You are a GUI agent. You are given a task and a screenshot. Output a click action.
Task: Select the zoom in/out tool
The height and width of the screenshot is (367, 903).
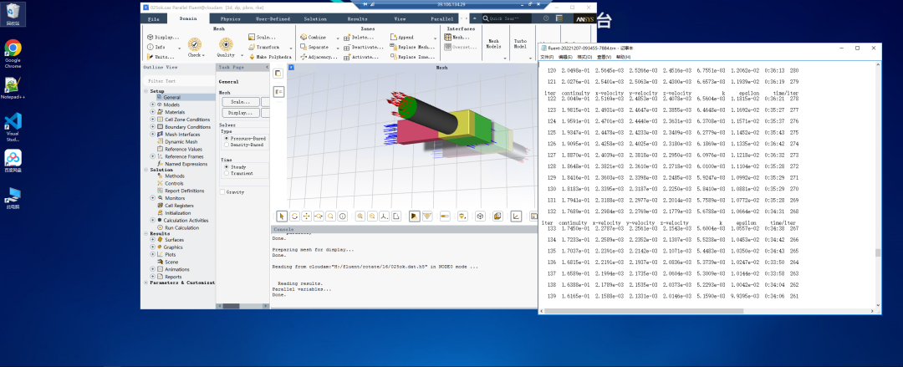(319, 216)
